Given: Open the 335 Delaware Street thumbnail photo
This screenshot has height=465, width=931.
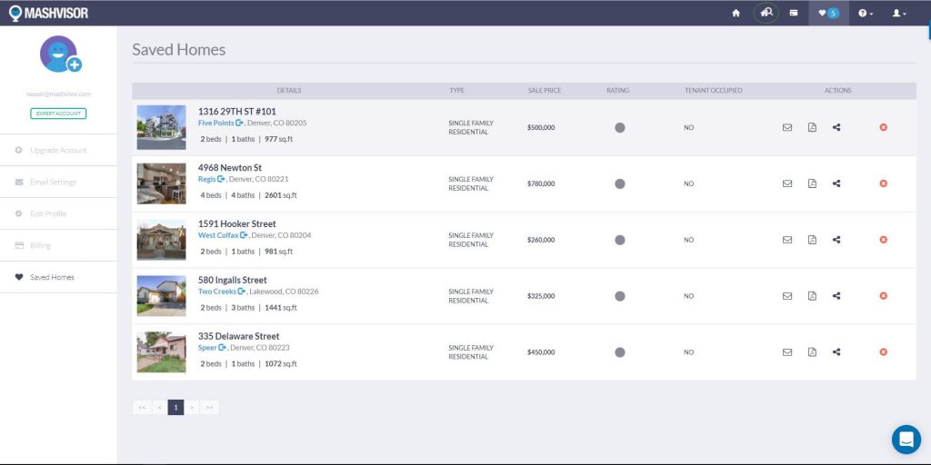Looking at the screenshot, I should point(161,352).
